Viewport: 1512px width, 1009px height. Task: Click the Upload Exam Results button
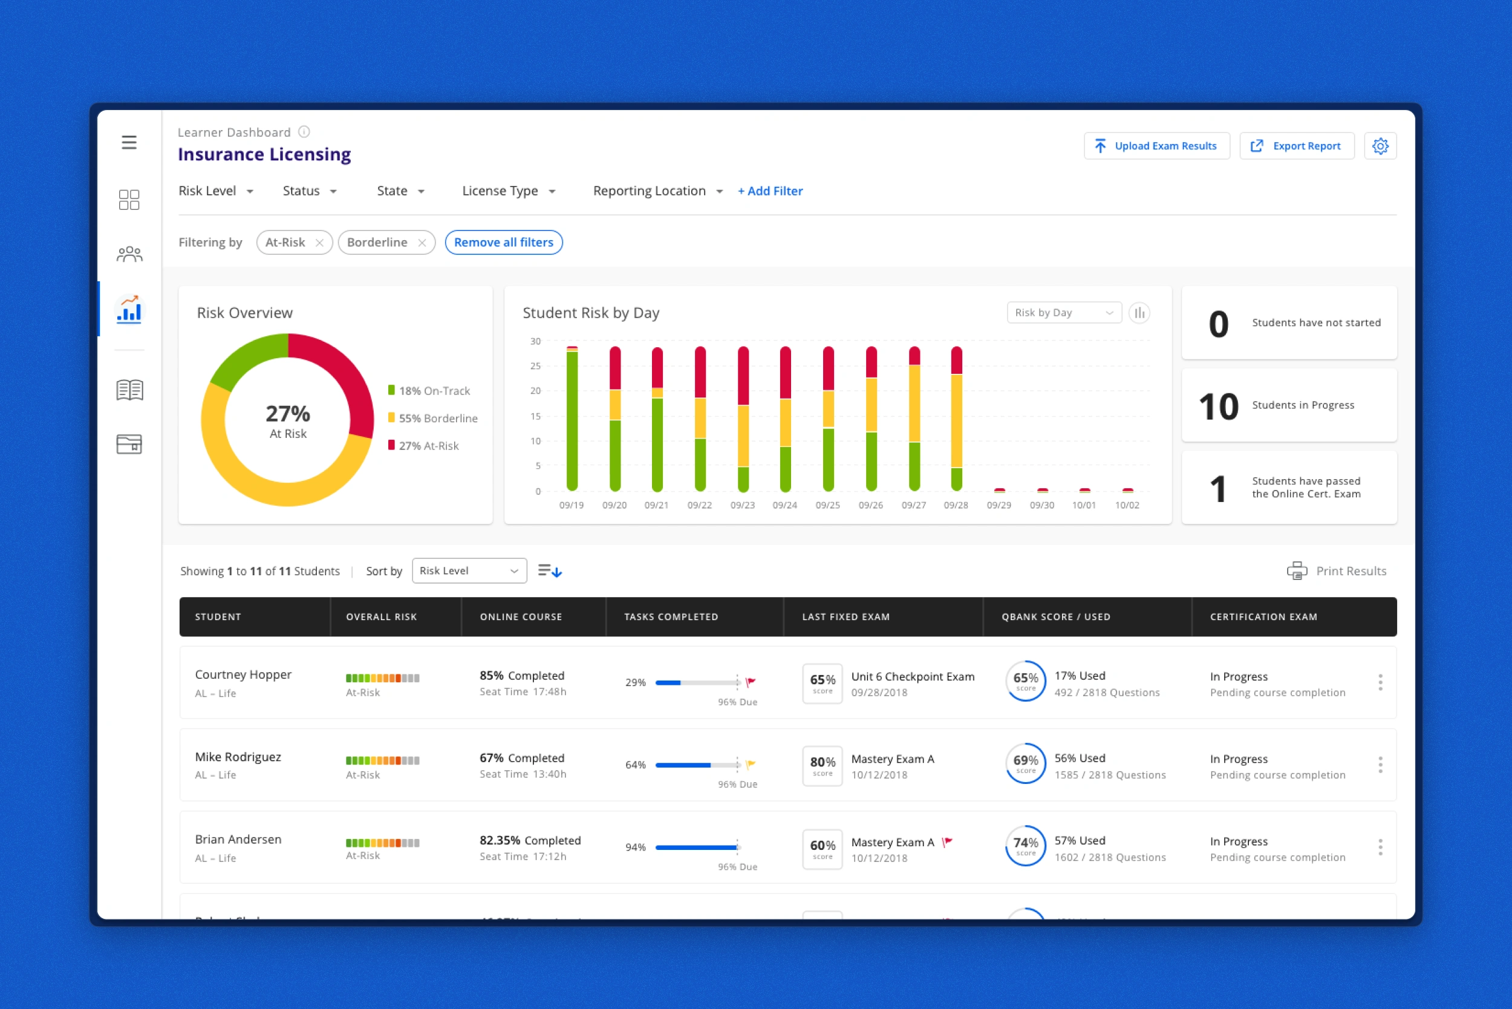coord(1156,146)
